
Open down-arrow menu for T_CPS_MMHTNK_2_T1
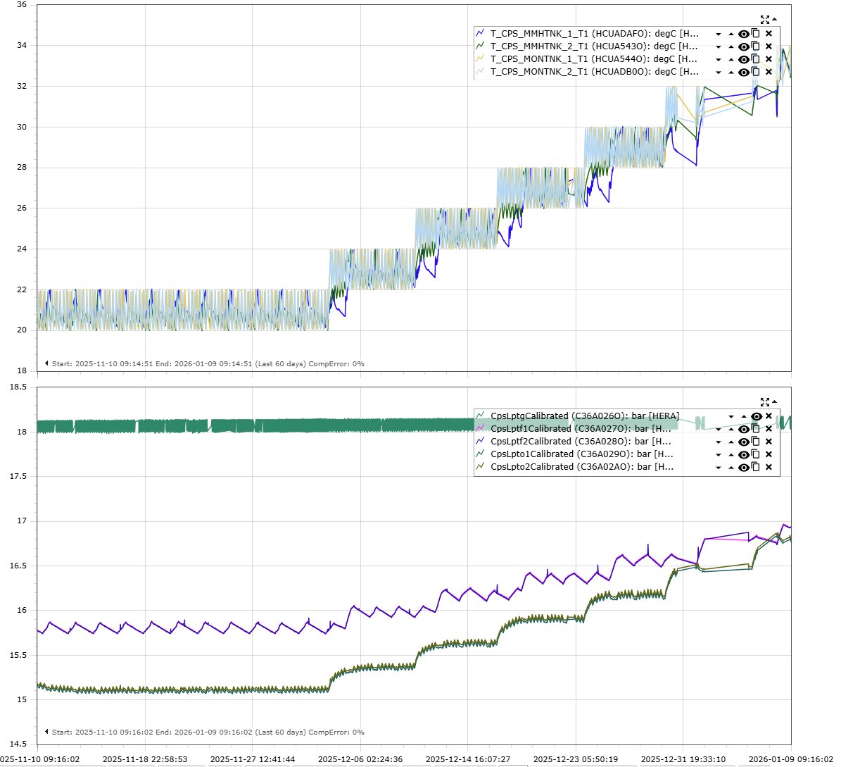point(718,46)
